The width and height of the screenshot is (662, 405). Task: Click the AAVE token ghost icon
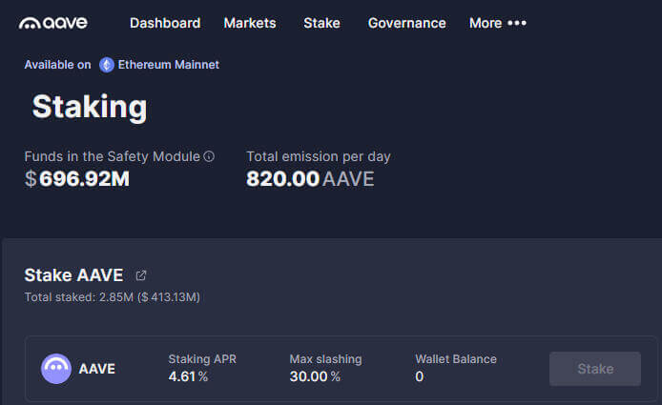pyautogui.click(x=56, y=368)
